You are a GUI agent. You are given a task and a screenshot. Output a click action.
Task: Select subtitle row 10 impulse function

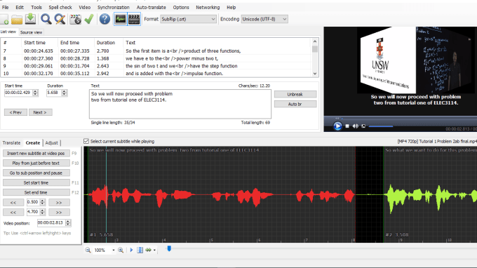156,73
